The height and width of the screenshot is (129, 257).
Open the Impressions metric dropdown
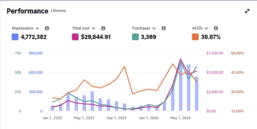coord(25,28)
